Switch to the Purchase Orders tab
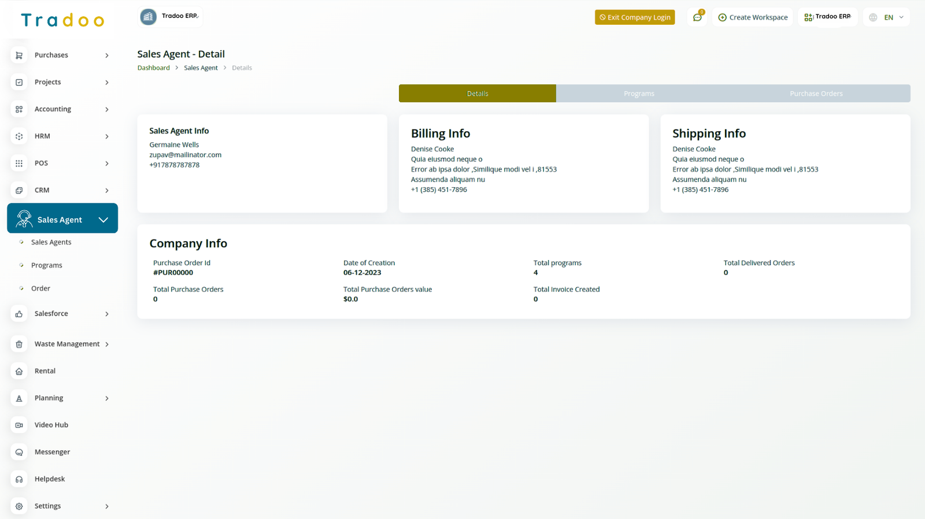 816,94
